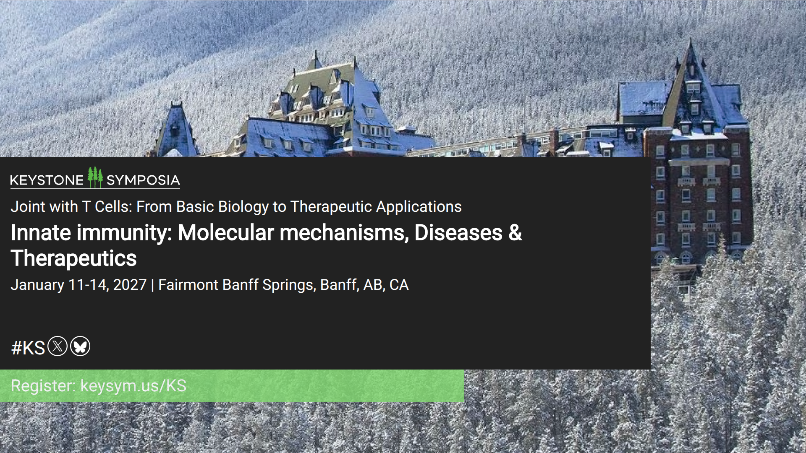Click the Bluesky butterfly icon
Image resolution: width=806 pixels, height=453 pixels.
pyautogui.click(x=80, y=346)
